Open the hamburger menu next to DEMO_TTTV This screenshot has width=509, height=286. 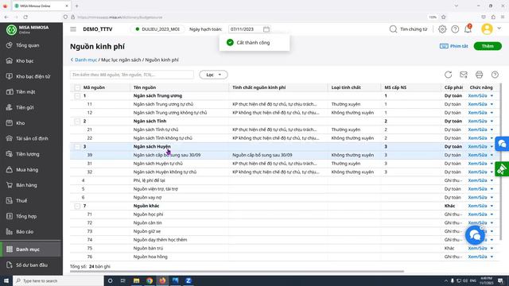(73, 29)
